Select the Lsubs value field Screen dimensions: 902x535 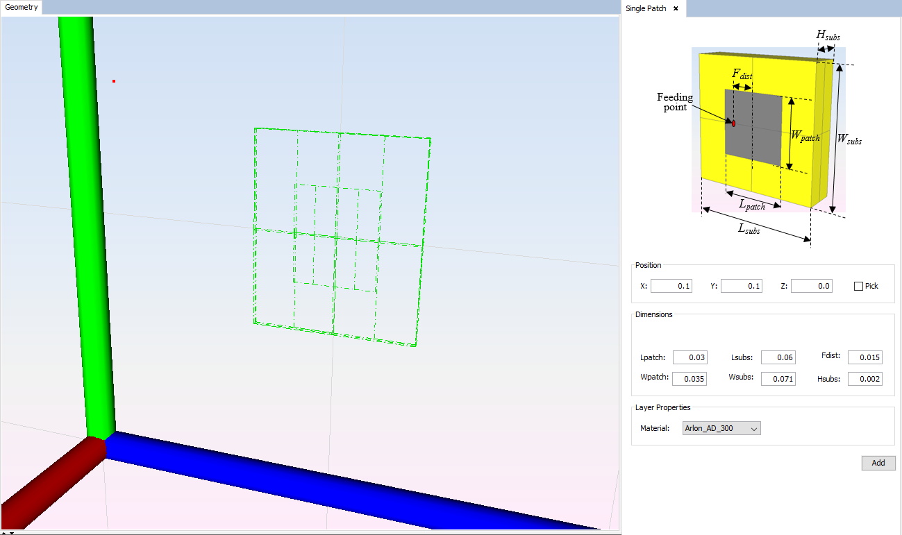click(x=778, y=357)
